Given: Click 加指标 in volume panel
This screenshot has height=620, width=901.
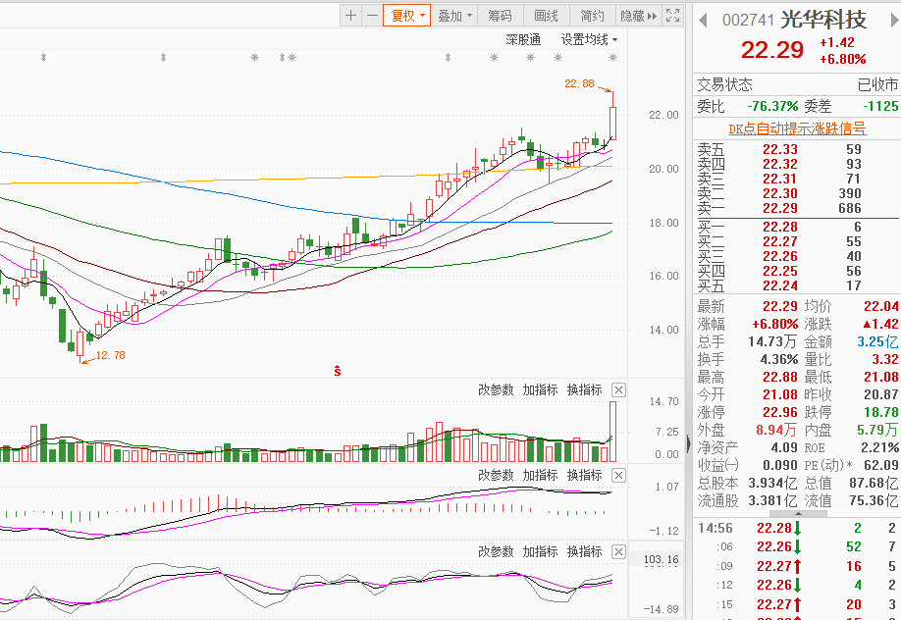Looking at the screenshot, I should pyautogui.click(x=540, y=390).
